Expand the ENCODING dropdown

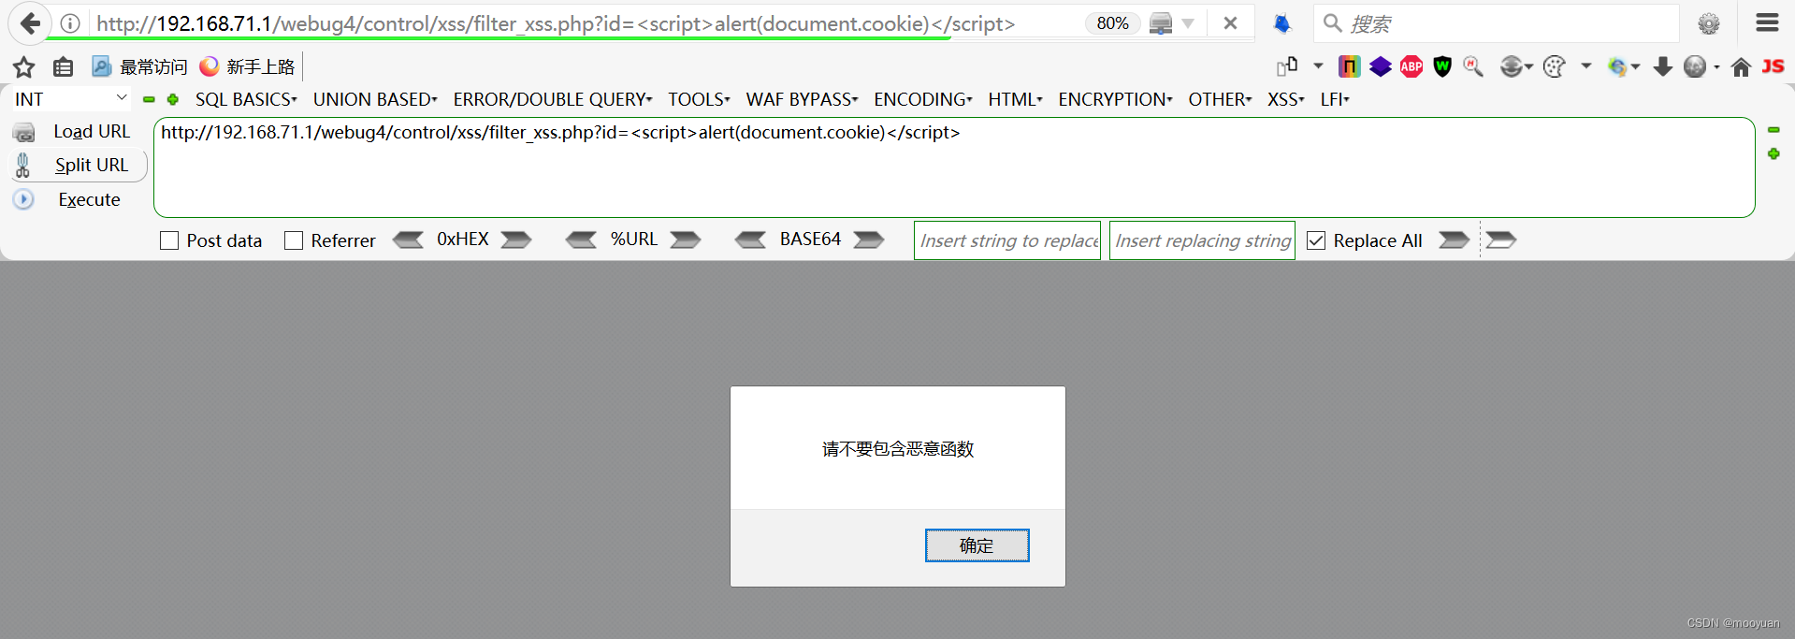click(923, 99)
